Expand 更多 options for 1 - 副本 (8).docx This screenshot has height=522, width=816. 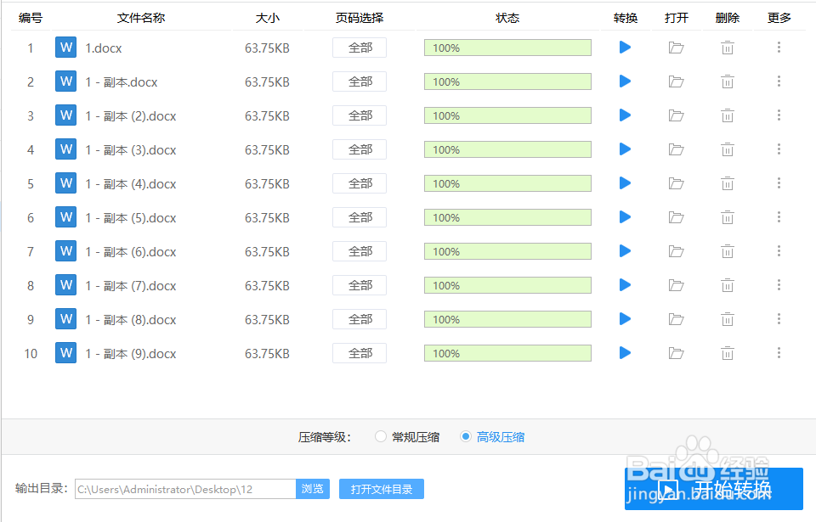click(x=779, y=319)
